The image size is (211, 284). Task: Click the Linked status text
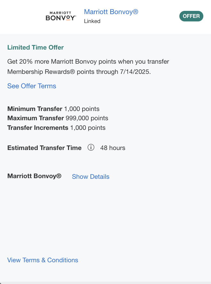pos(92,21)
